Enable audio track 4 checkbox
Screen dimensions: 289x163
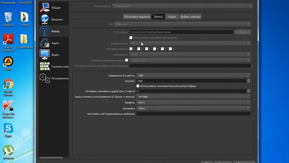[154, 49]
